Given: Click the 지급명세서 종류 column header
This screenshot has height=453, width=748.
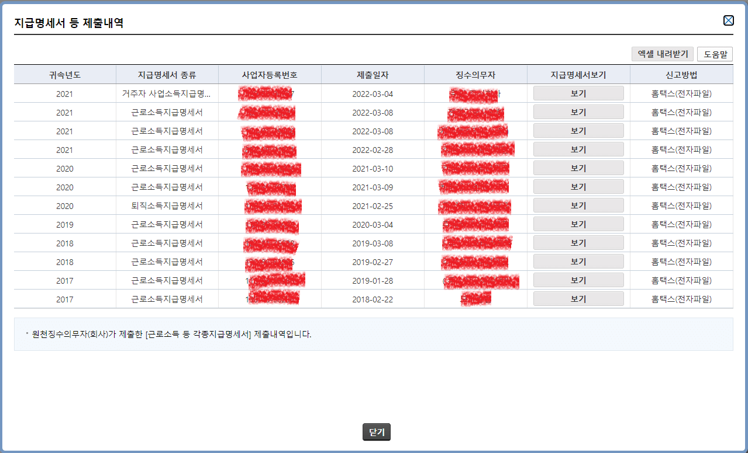Looking at the screenshot, I should (167, 74).
